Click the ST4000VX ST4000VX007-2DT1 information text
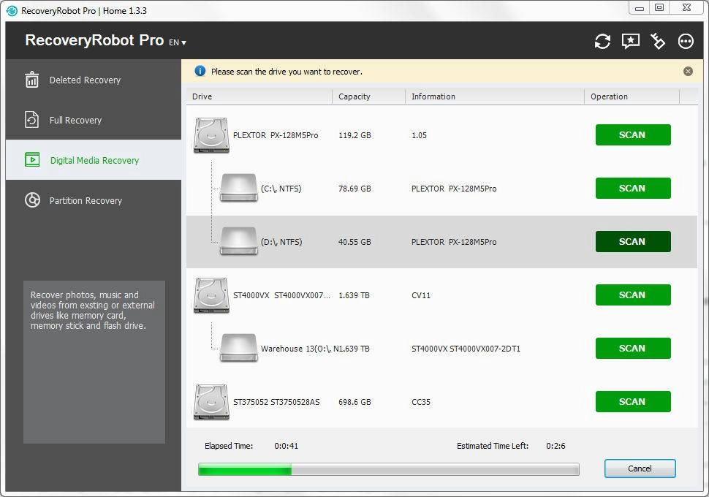The width and height of the screenshot is (709, 497). [x=466, y=349]
